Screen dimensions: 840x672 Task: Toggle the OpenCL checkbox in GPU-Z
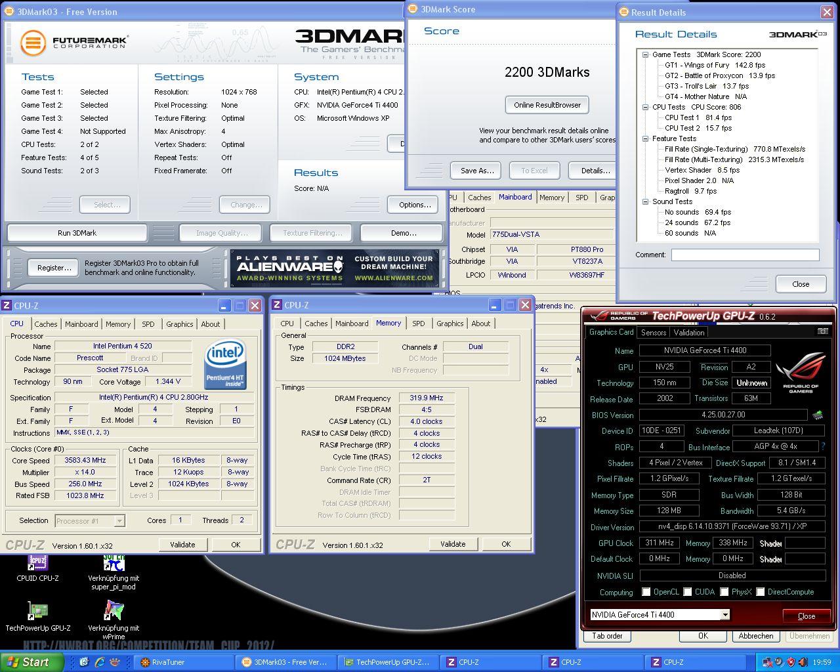[x=646, y=592]
